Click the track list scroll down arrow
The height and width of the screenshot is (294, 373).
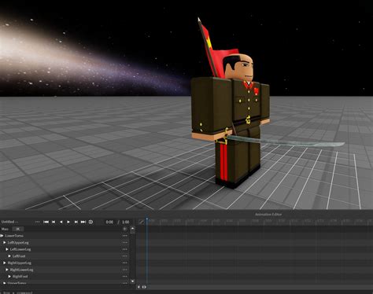(133, 281)
